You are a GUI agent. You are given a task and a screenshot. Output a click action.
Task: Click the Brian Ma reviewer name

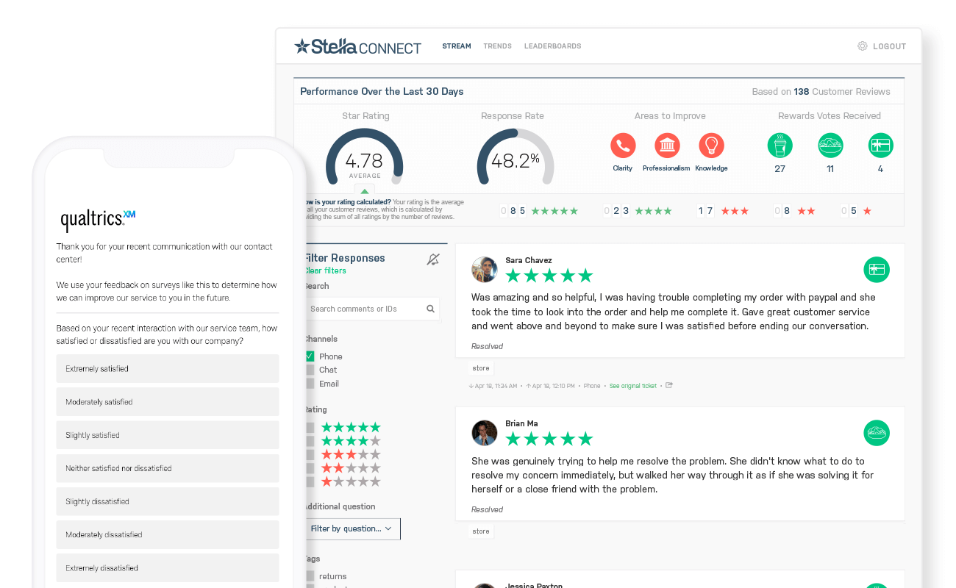[521, 423]
